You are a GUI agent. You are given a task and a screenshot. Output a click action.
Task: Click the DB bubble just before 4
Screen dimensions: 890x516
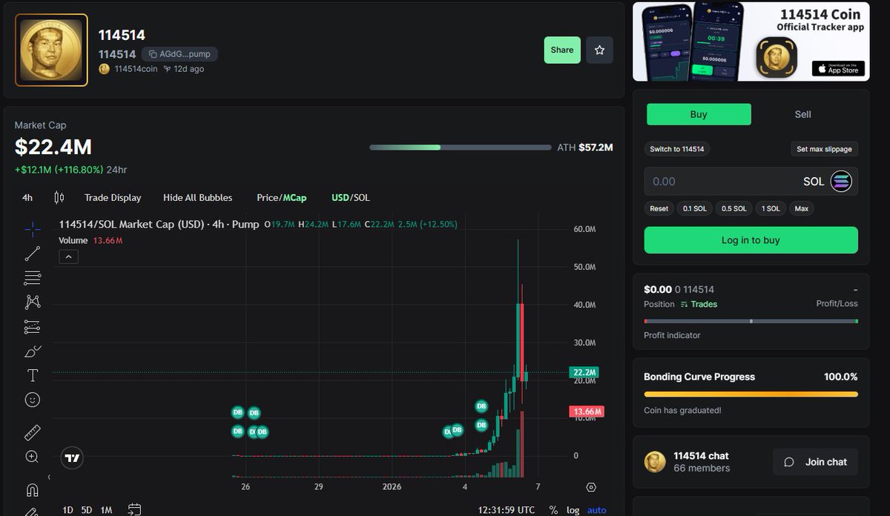458,429
